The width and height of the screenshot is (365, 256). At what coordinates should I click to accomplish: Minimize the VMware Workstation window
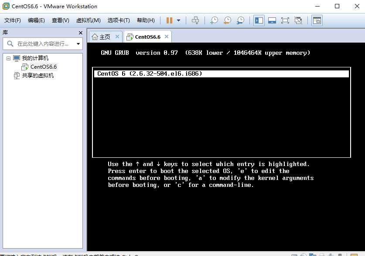(x=317, y=6)
